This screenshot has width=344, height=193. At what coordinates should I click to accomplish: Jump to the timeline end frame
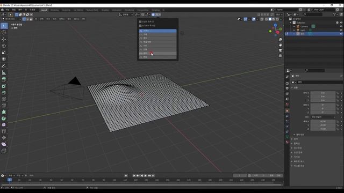(x=153, y=175)
